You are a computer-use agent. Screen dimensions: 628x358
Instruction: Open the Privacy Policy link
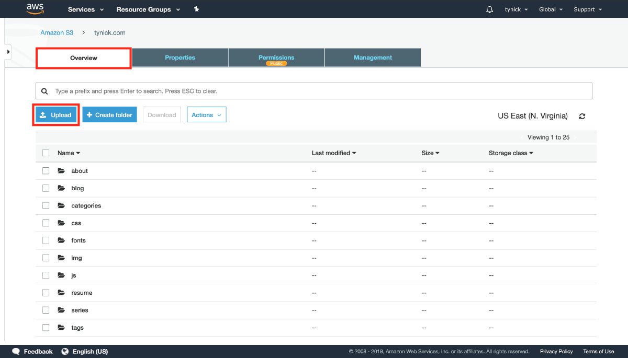(556, 351)
